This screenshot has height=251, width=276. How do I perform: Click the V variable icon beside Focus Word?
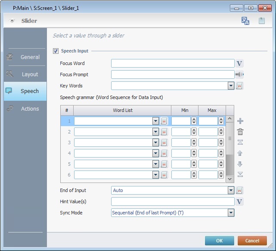click(x=240, y=64)
